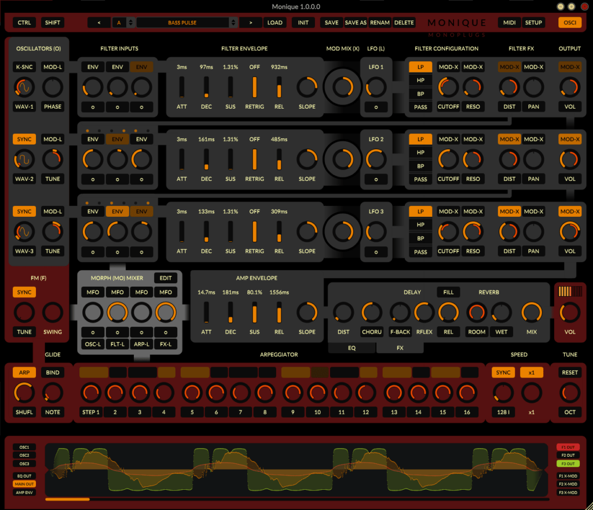Screen dimensions: 593x510
Task: Select the BP filter type for filter 2
Action: [x=420, y=167]
